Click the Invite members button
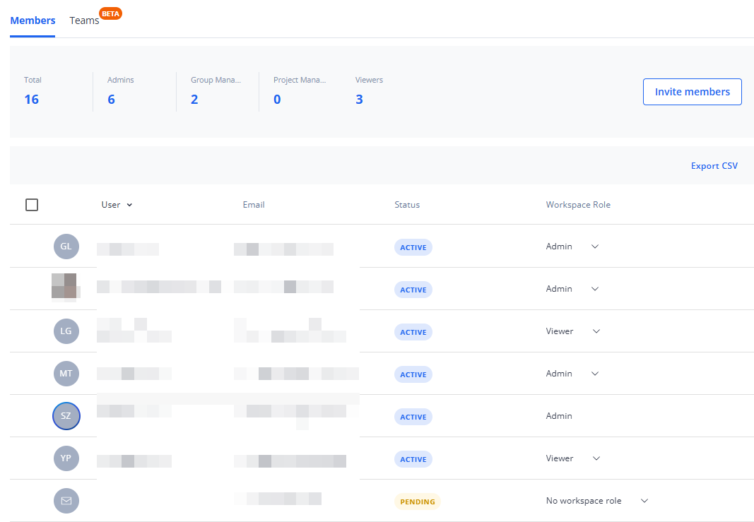The width and height of the screenshot is (754, 522). (x=692, y=92)
